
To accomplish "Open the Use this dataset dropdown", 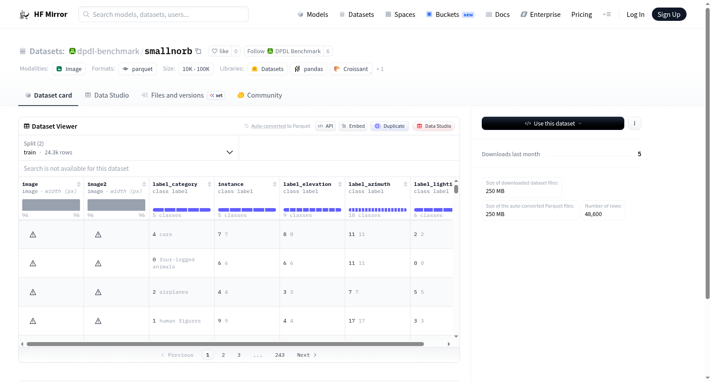I will click(x=553, y=123).
